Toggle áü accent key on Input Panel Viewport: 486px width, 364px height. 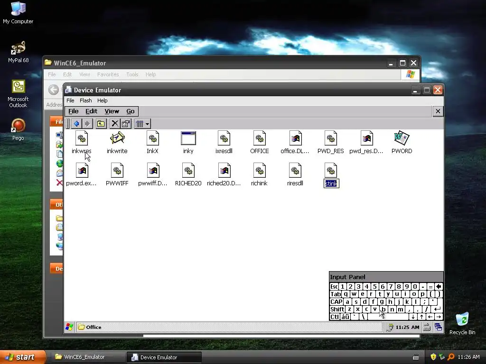point(346,317)
